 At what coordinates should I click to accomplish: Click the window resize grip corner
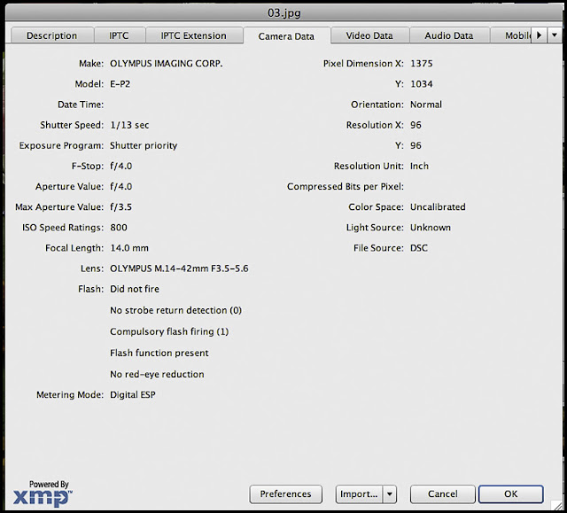point(556,505)
